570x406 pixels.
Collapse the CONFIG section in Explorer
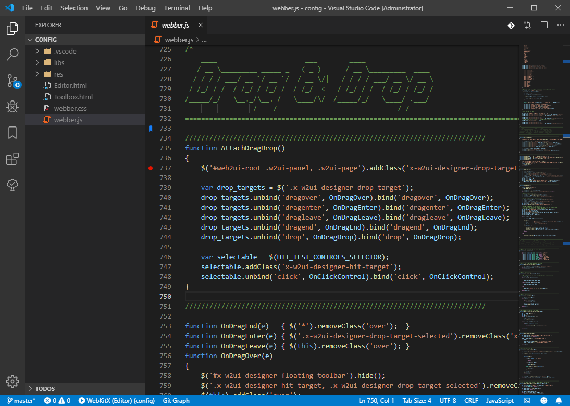click(x=46, y=39)
